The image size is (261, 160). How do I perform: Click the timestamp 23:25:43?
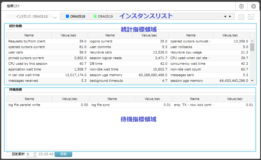pos(46,154)
